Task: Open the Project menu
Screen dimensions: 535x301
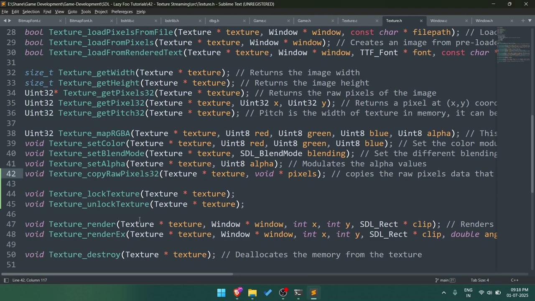Action: 101,12
